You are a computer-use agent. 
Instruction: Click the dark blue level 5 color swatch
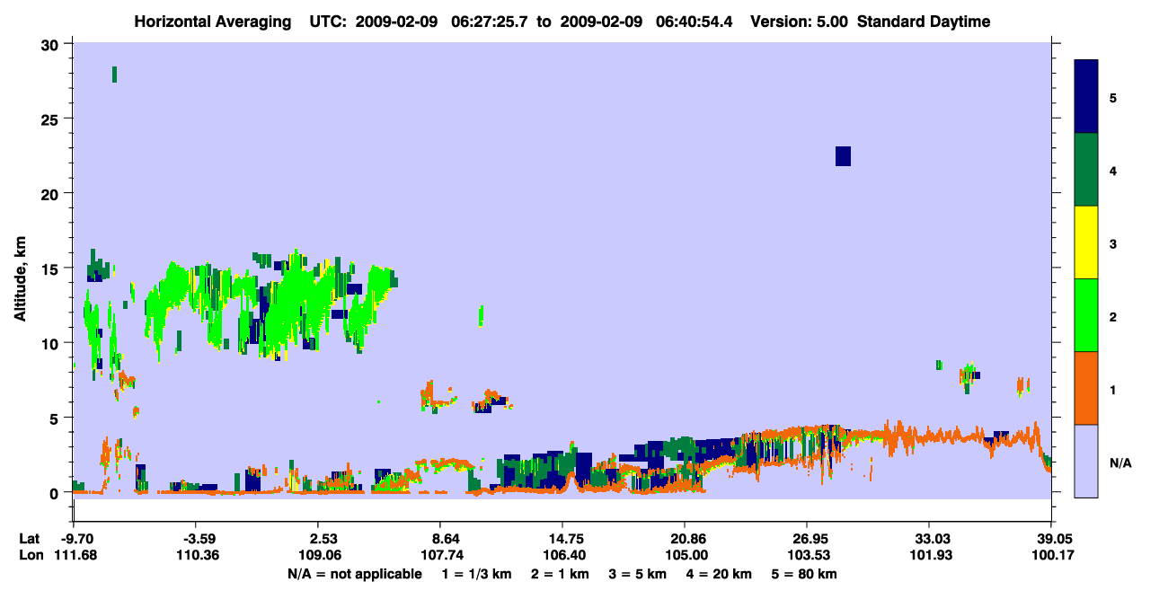(1086, 96)
